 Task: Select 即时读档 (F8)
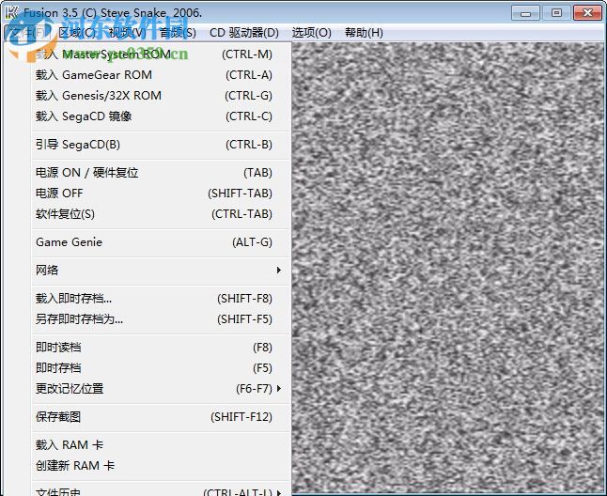point(161,347)
